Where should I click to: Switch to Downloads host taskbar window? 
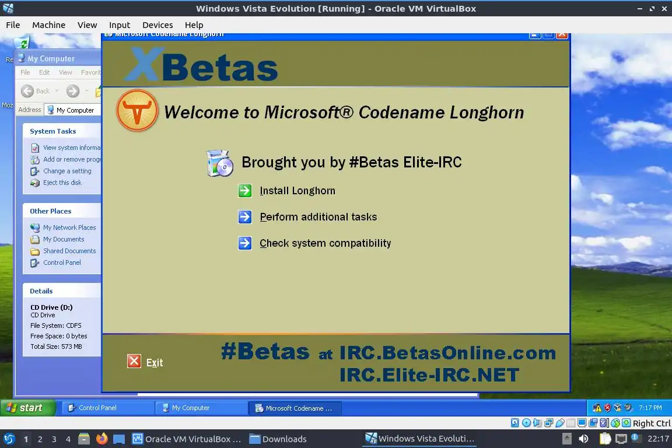tap(278, 439)
